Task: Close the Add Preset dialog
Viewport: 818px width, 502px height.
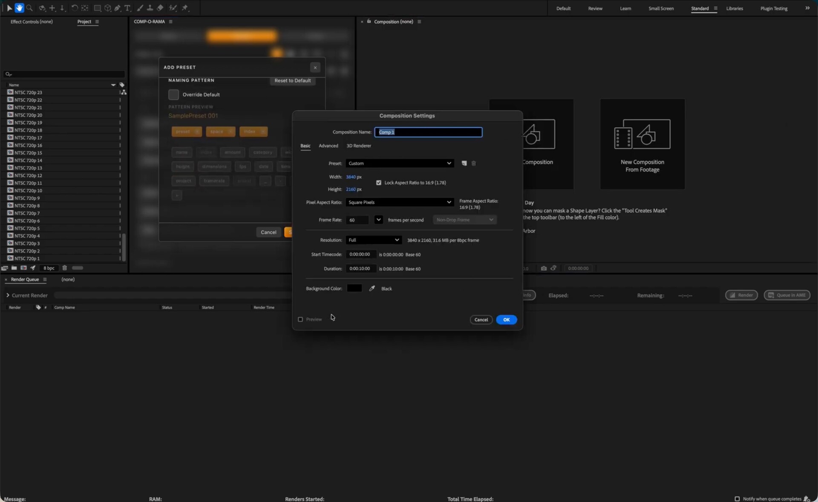Action: [315, 68]
